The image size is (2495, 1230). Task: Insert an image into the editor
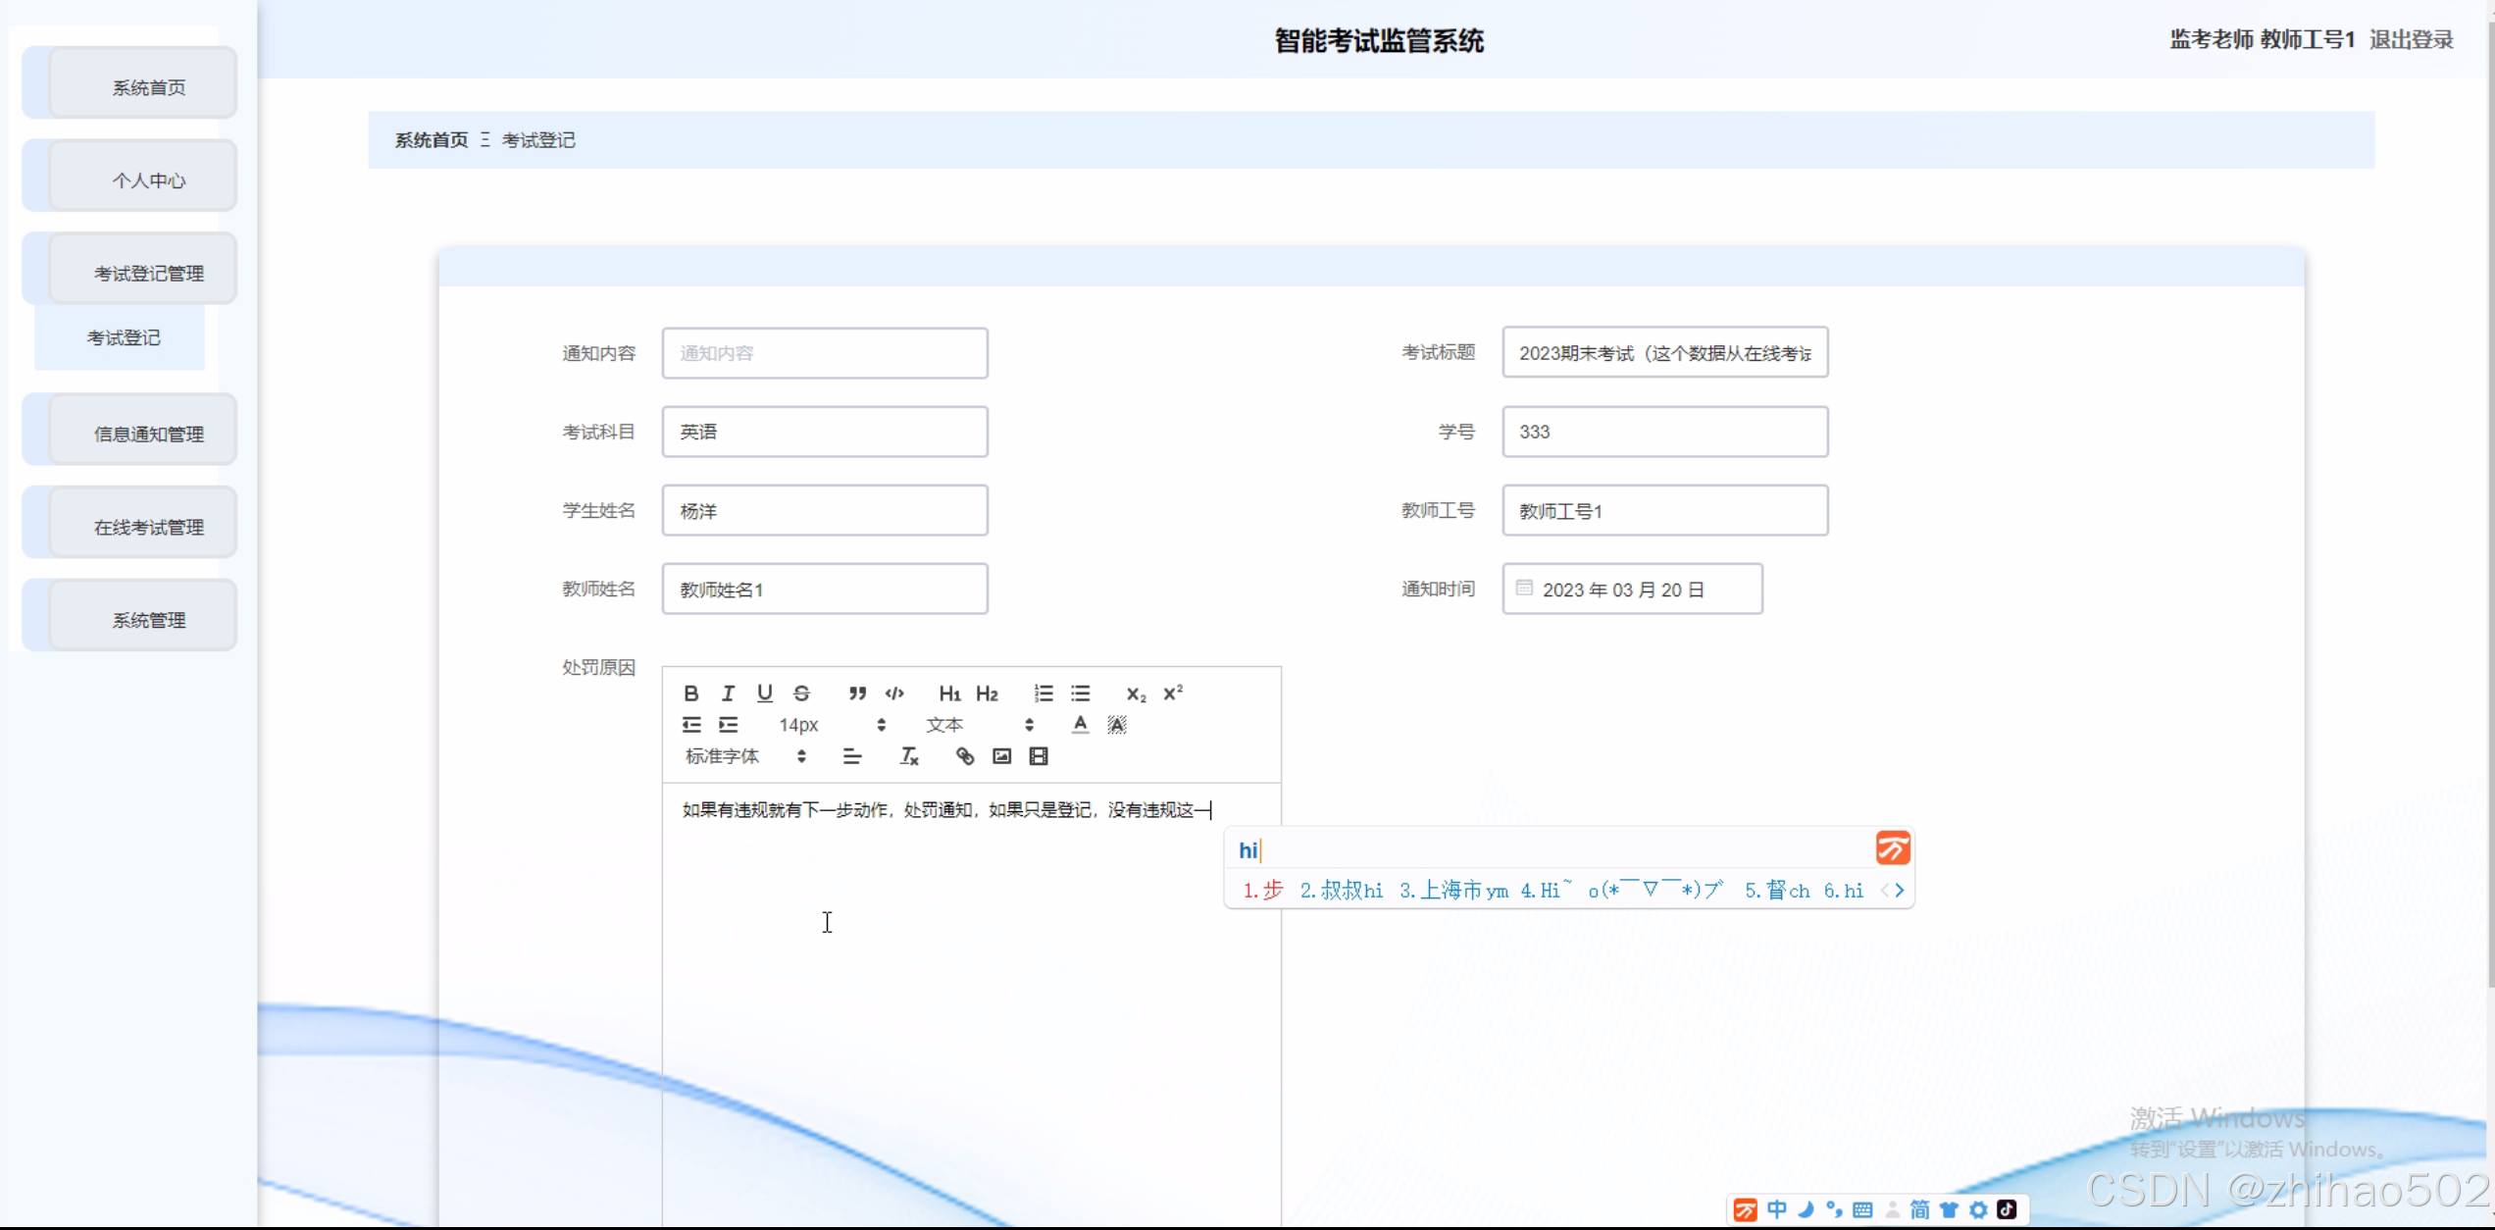click(x=1001, y=756)
